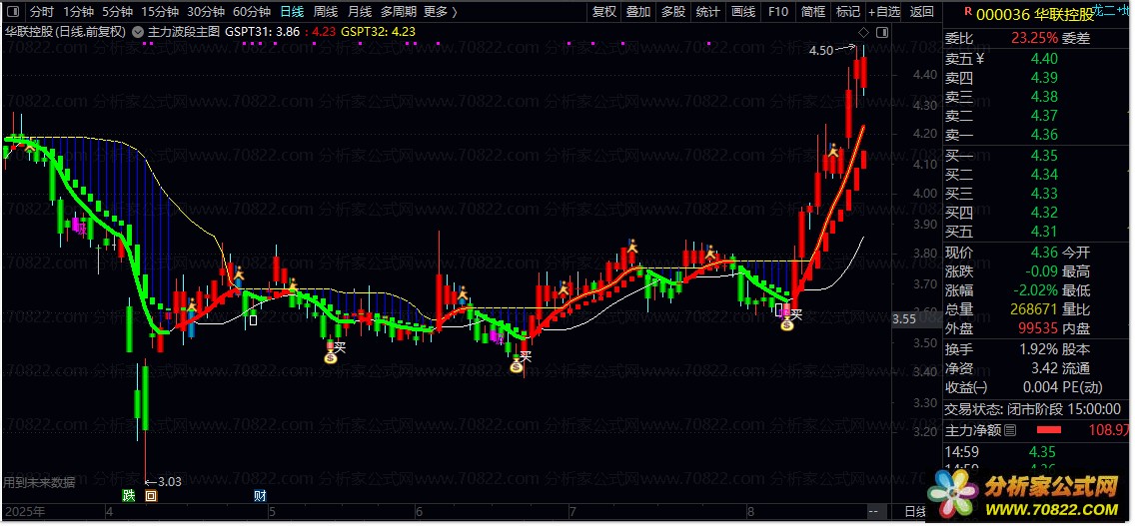
Task: Click the 叠加 overlay button
Action: click(638, 12)
